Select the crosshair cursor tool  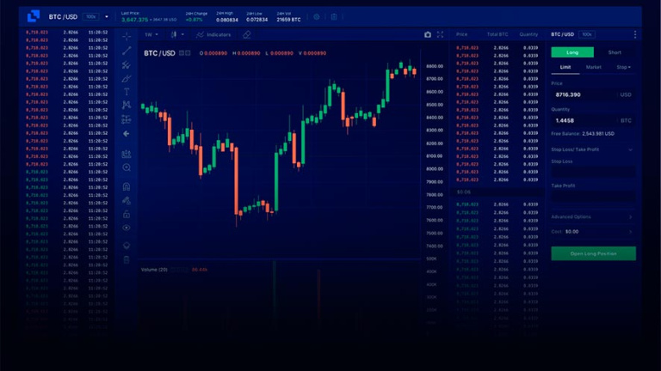tap(127, 36)
